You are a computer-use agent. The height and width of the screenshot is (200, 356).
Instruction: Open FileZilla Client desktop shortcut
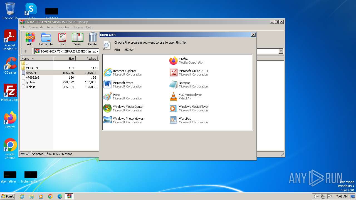click(x=10, y=93)
